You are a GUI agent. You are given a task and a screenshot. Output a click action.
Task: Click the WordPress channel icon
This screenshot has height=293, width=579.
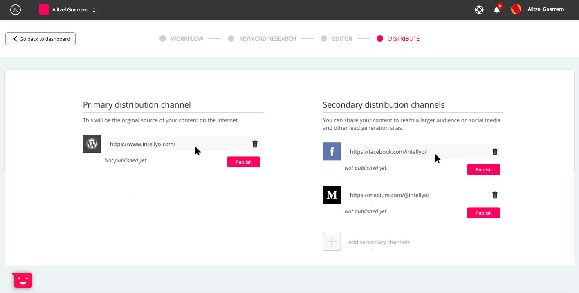92,144
